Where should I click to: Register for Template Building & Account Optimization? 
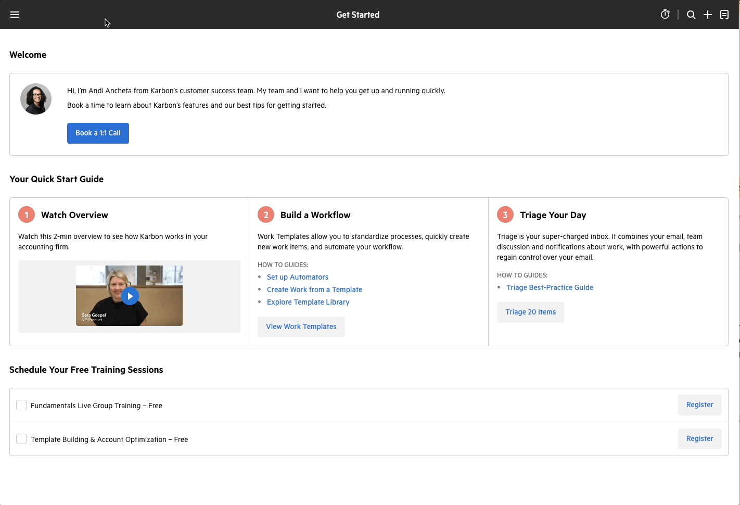click(x=699, y=439)
